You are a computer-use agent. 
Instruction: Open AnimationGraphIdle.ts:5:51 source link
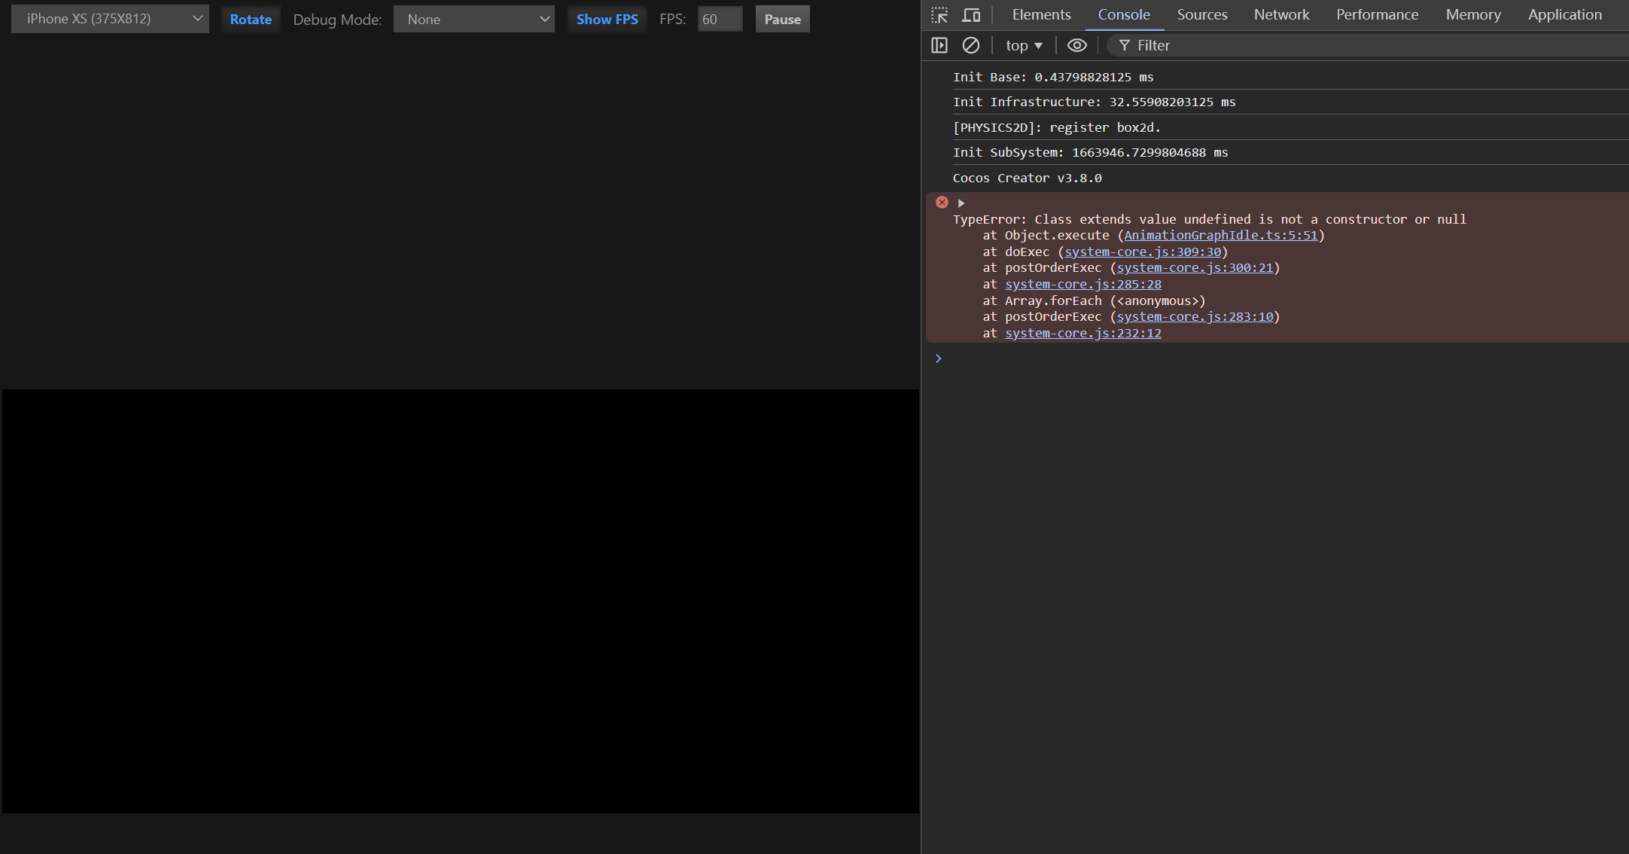1220,235
